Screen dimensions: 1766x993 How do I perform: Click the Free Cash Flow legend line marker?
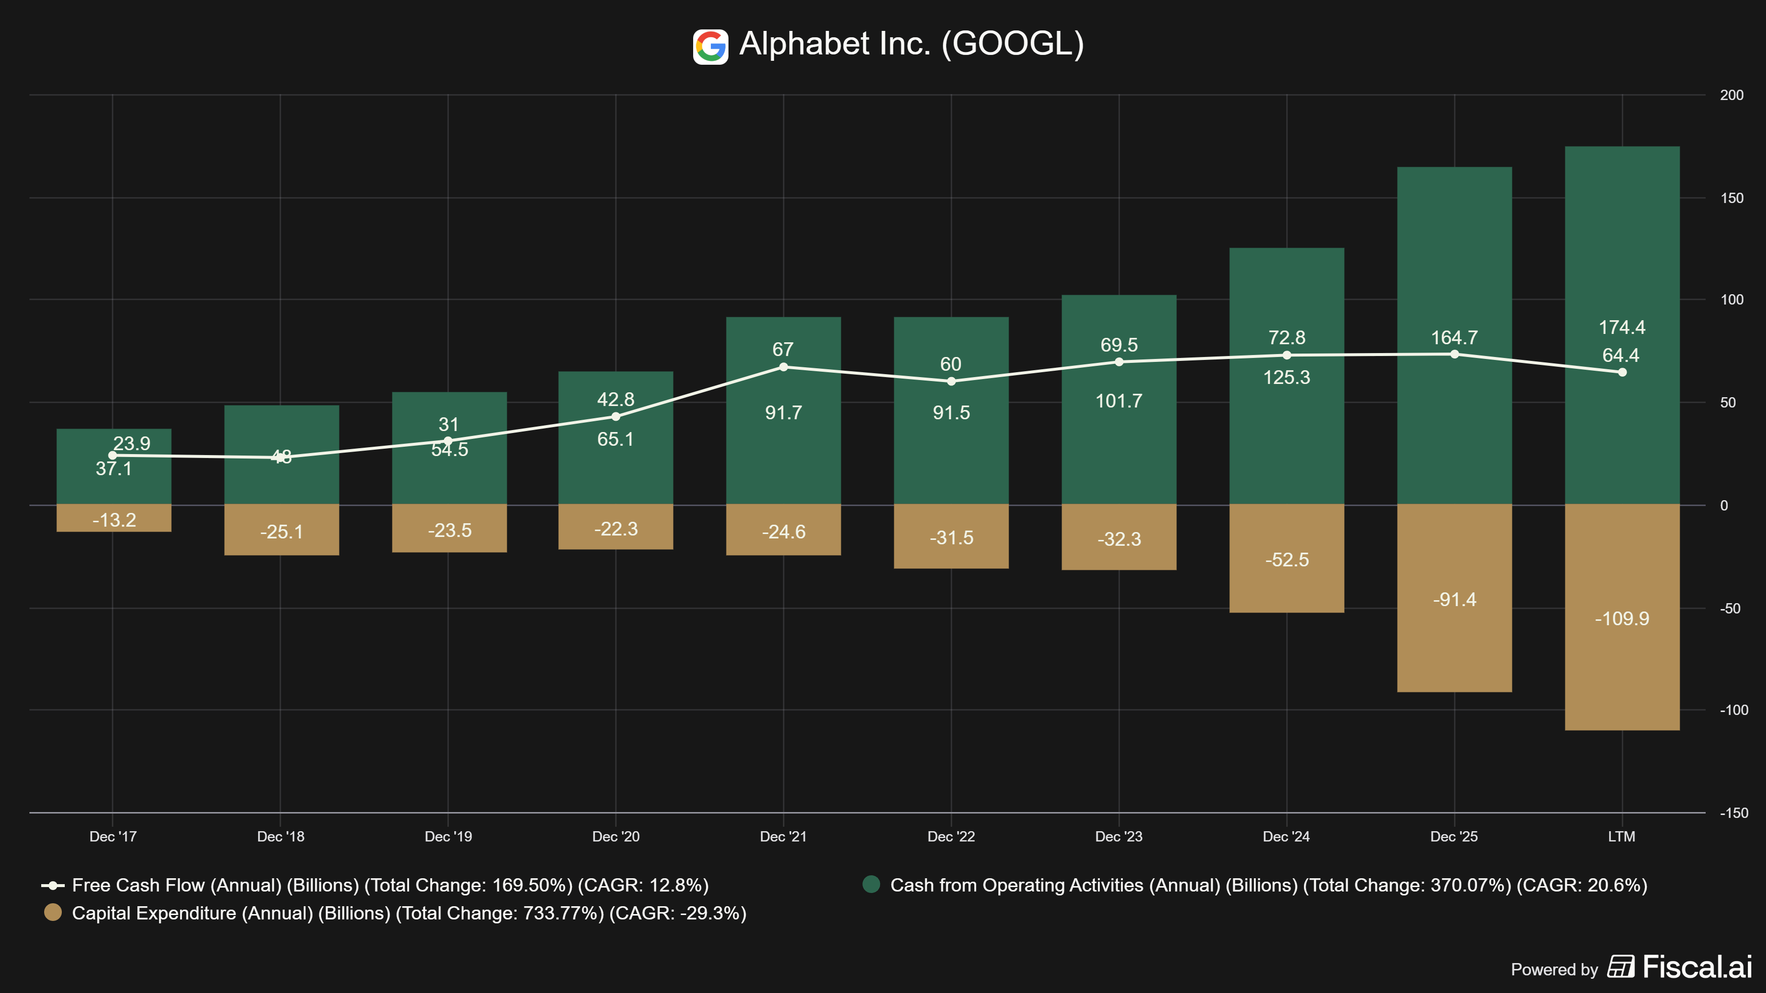[x=53, y=886]
